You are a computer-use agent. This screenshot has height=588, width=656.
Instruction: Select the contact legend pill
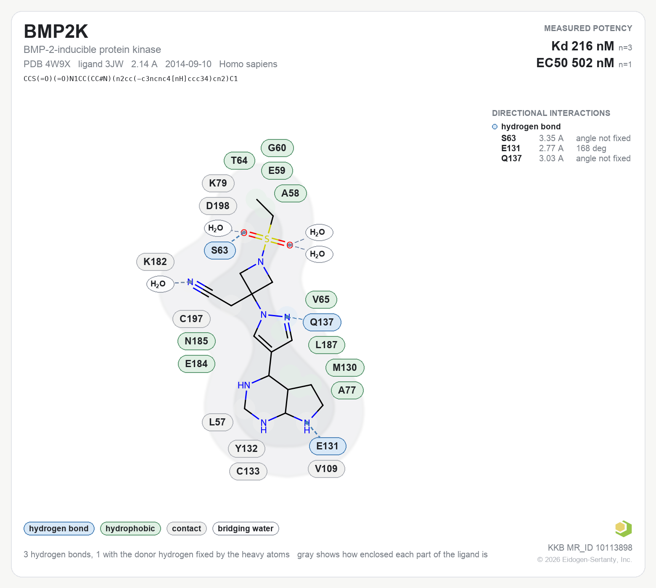[x=187, y=528]
